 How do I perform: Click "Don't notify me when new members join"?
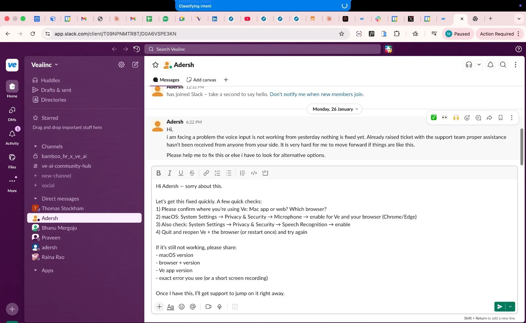(316, 94)
